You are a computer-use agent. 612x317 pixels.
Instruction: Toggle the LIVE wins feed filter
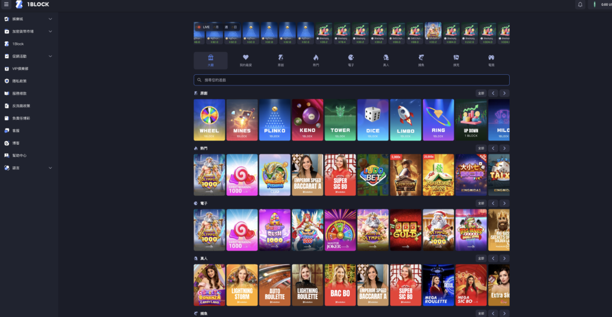204,27
